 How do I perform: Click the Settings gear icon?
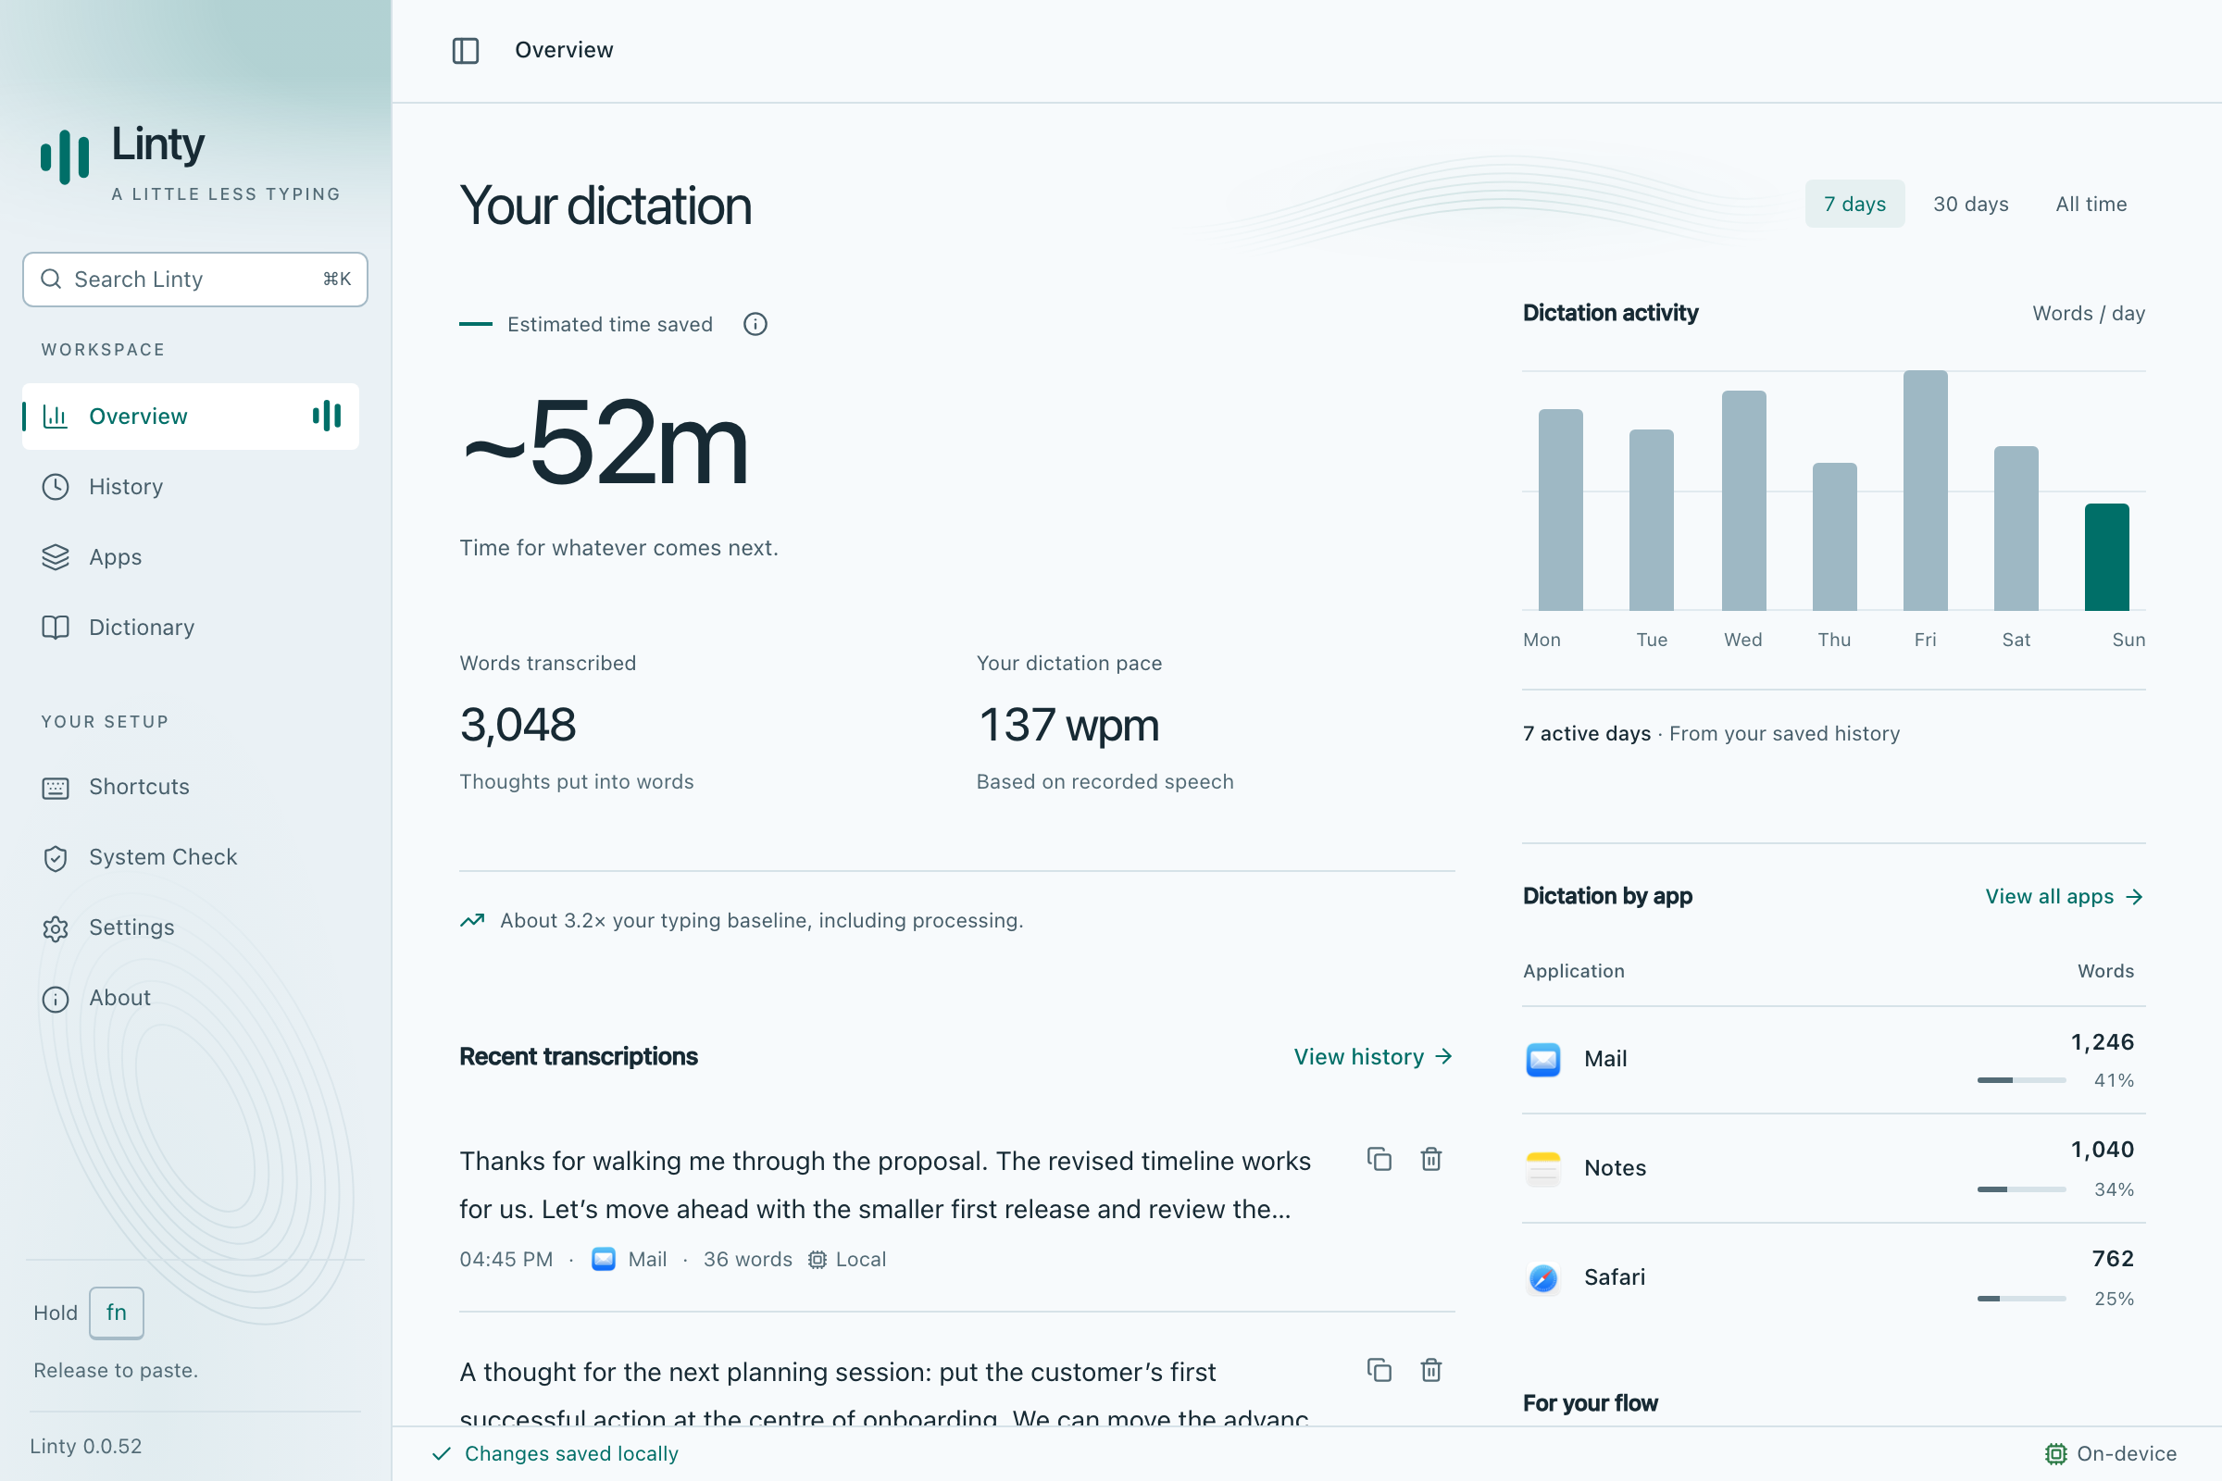pyautogui.click(x=55, y=927)
